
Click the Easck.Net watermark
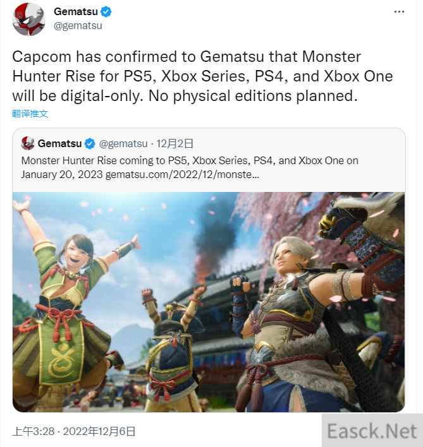[372, 431]
